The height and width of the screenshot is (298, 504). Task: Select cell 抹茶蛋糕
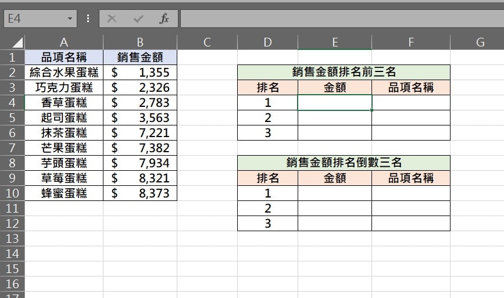pos(64,133)
